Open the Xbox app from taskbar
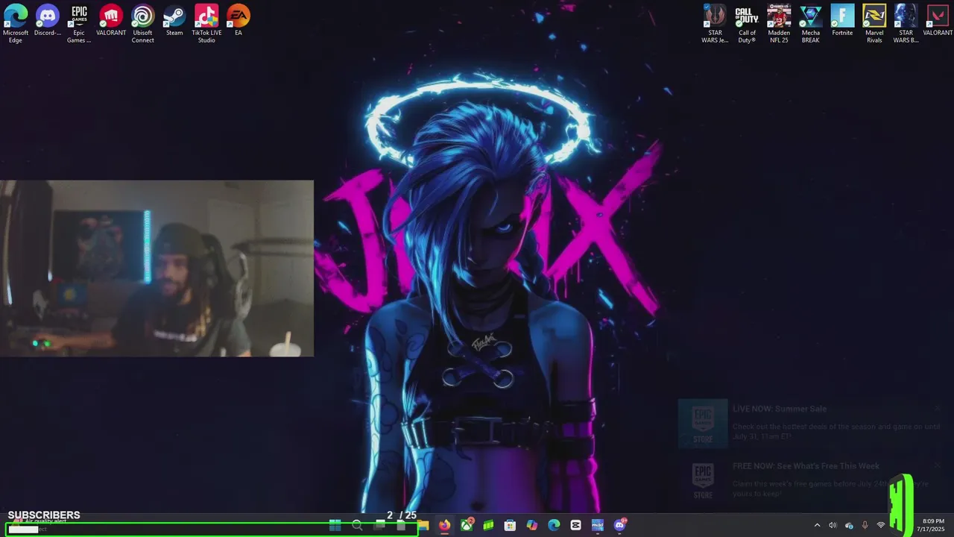Image resolution: width=954 pixels, height=537 pixels. point(467,526)
